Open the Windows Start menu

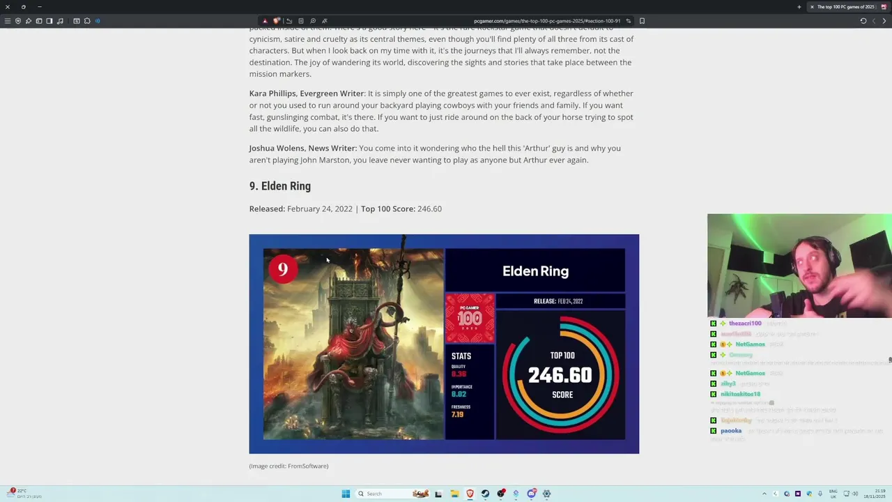[x=346, y=494]
